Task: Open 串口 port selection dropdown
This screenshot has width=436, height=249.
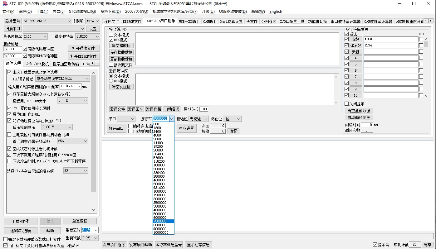Action: pyautogui.click(x=126, y=119)
